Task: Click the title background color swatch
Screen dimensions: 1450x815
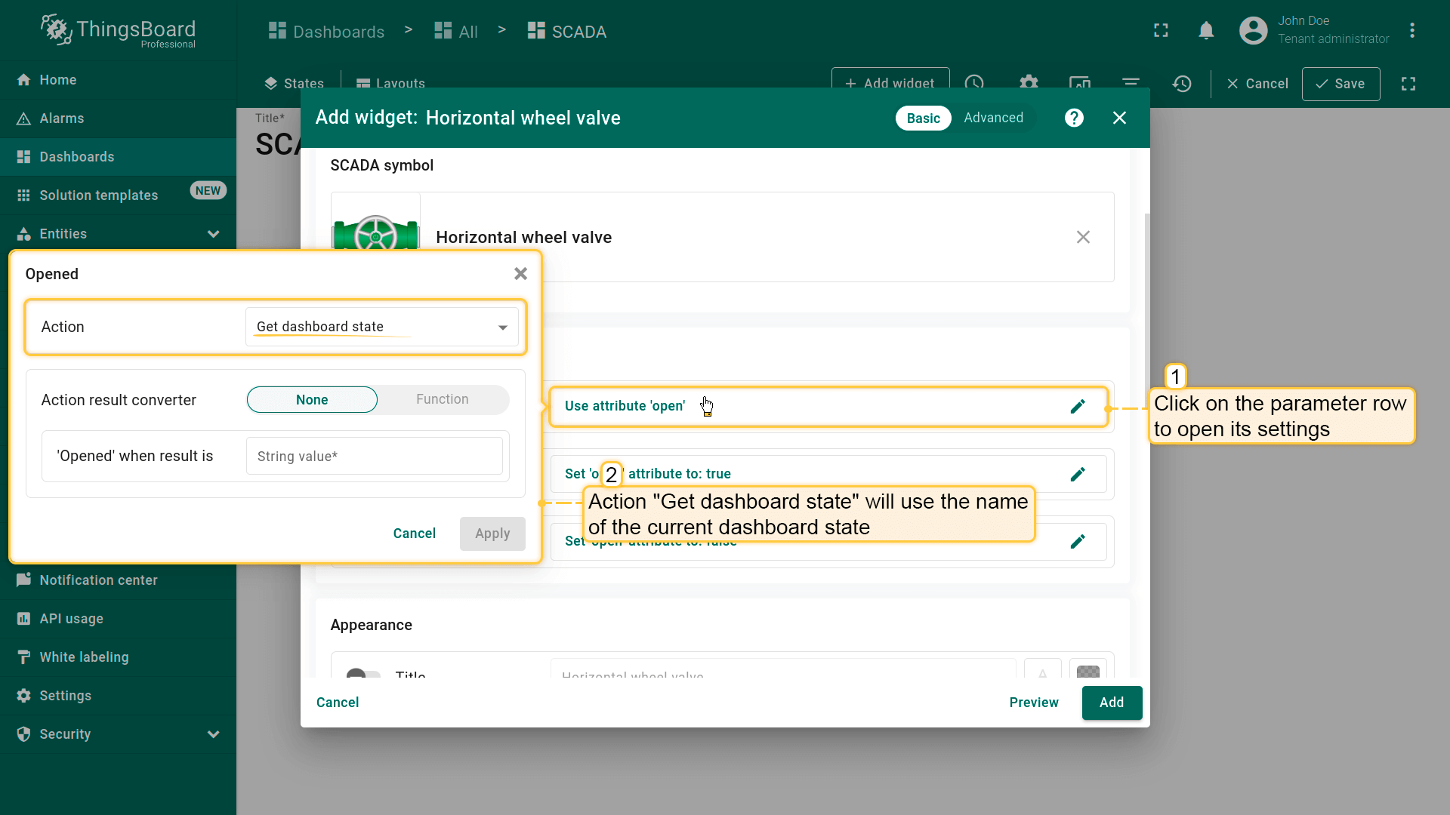Action: (x=1087, y=671)
